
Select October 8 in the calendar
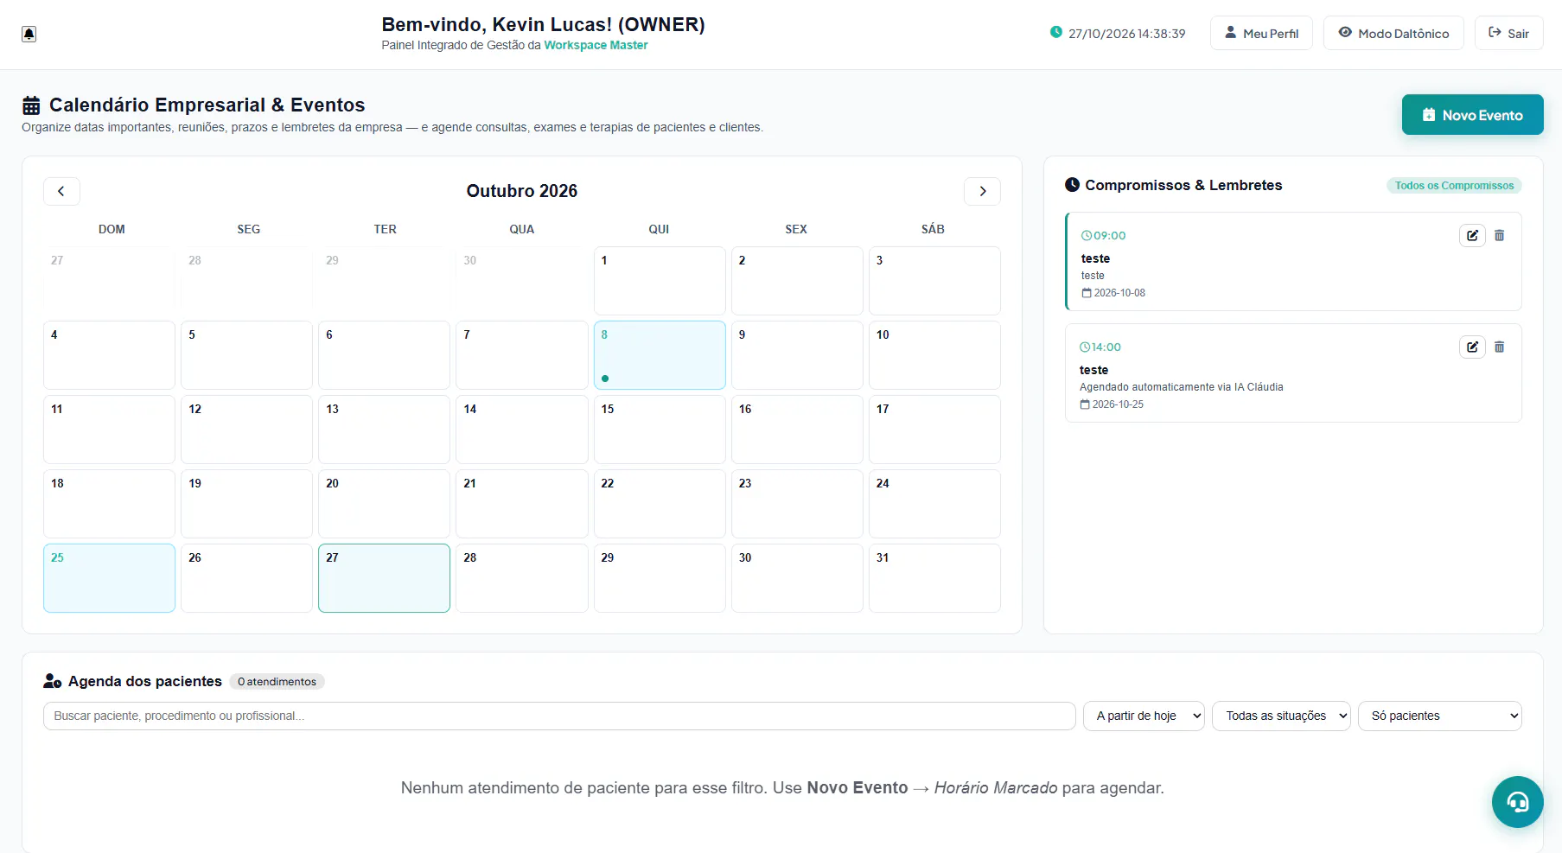click(x=660, y=355)
